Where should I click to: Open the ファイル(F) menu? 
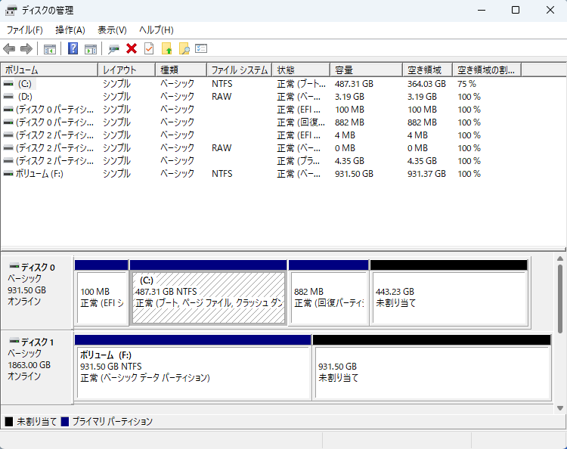[x=25, y=30]
